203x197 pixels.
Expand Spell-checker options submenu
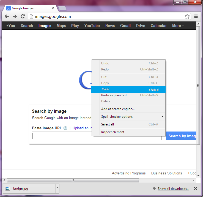point(128,117)
